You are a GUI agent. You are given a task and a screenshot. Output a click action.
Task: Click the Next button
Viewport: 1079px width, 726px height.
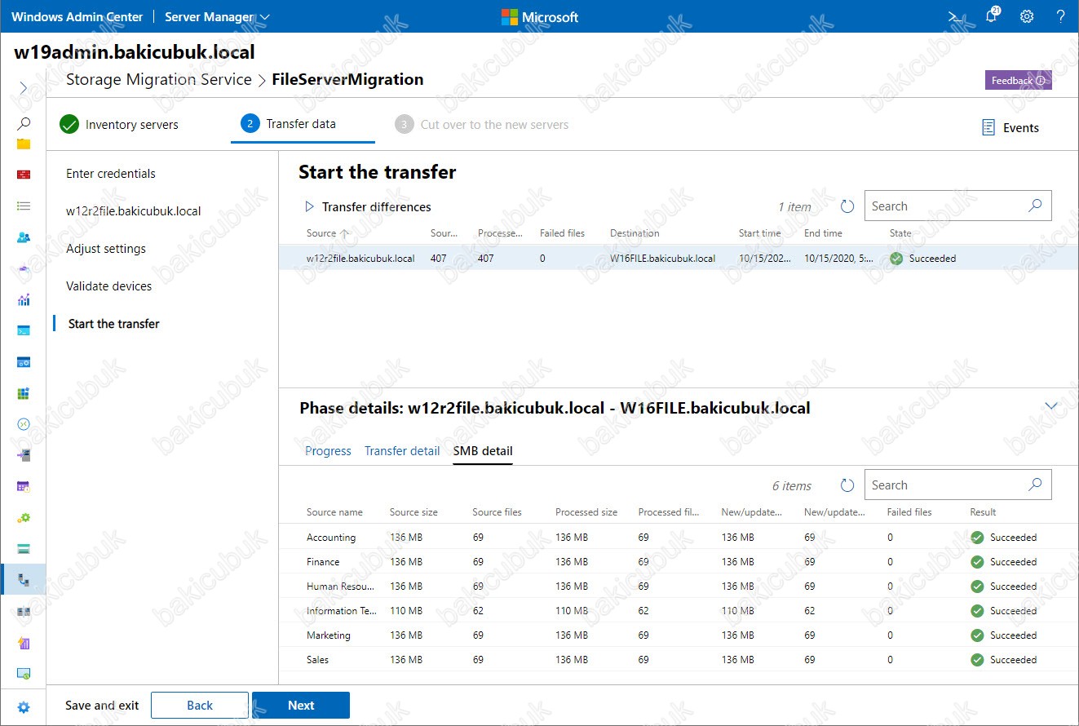(x=301, y=706)
